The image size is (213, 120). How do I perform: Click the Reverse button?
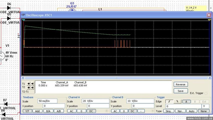tap(180, 84)
